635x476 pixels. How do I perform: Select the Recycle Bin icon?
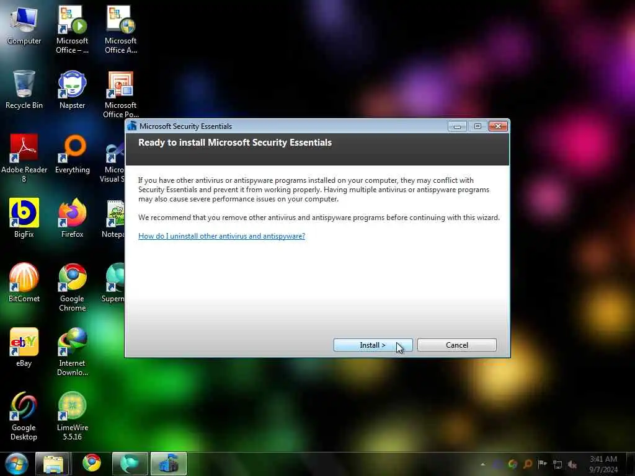[x=24, y=90]
